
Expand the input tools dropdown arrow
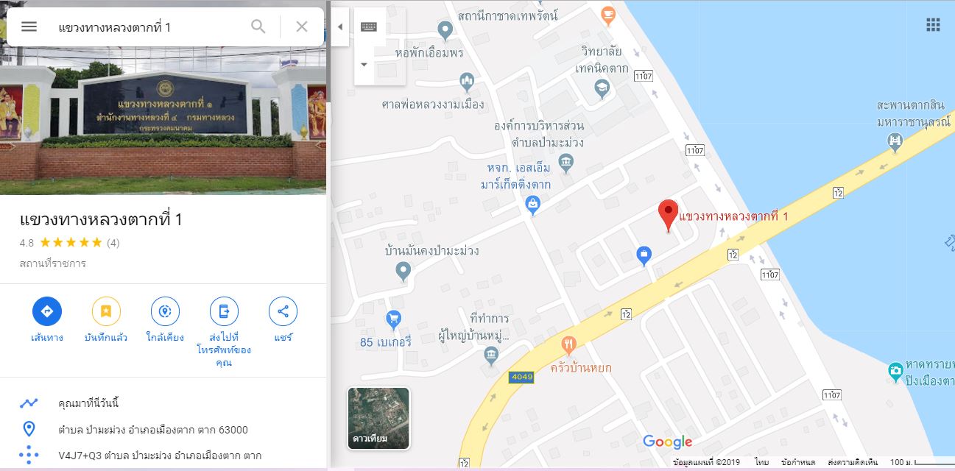pos(364,65)
